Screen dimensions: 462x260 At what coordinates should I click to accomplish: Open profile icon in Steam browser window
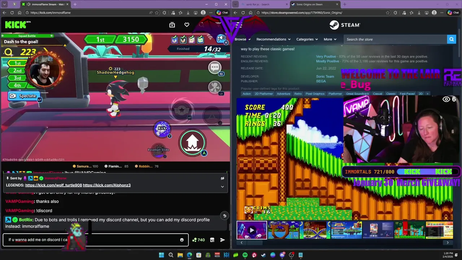point(434,13)
